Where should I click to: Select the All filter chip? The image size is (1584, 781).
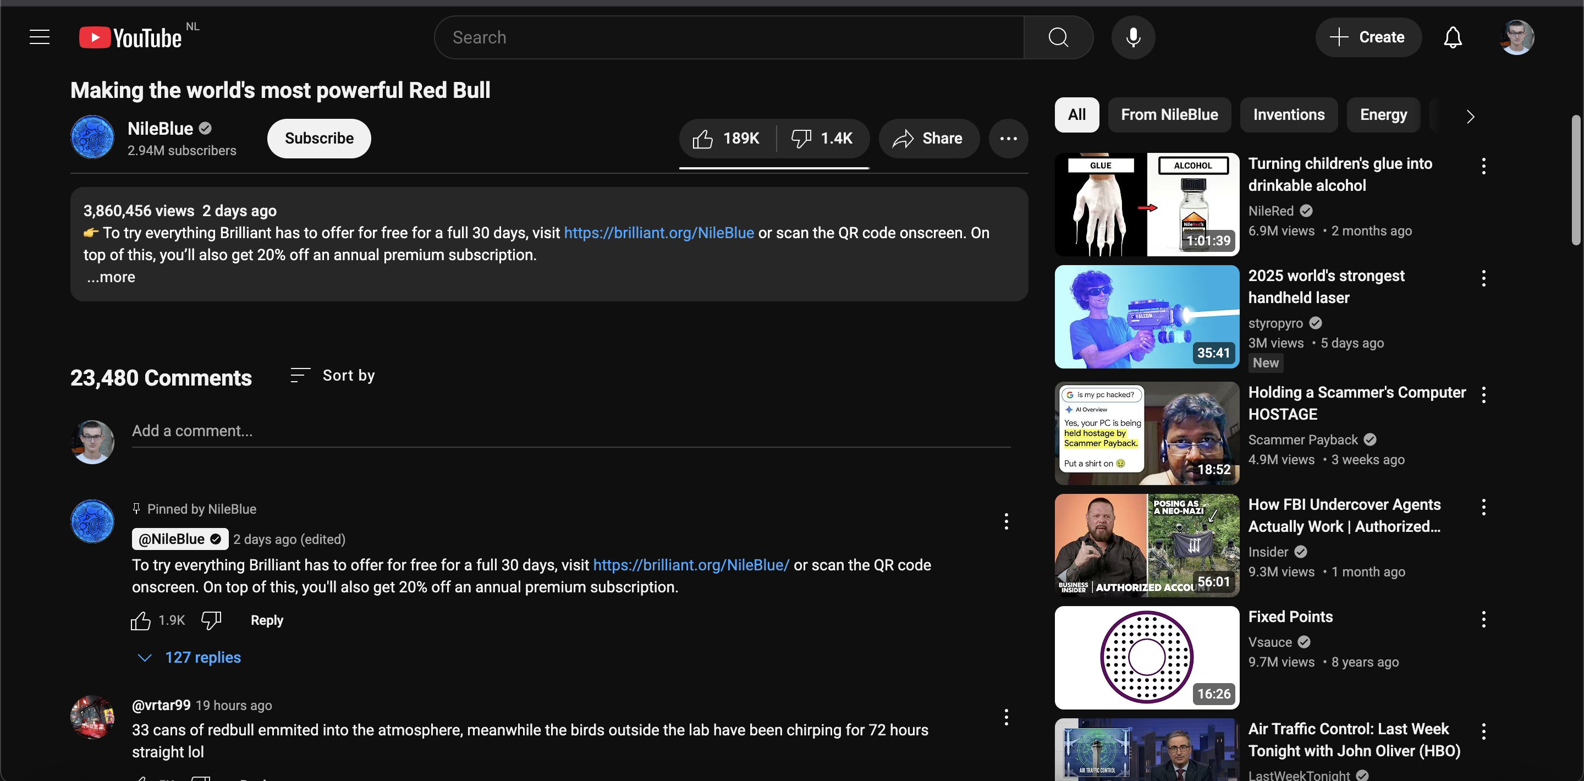pos(1077,115)
